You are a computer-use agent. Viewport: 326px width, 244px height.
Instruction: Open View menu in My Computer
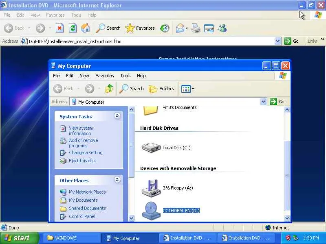click(84, 76)
